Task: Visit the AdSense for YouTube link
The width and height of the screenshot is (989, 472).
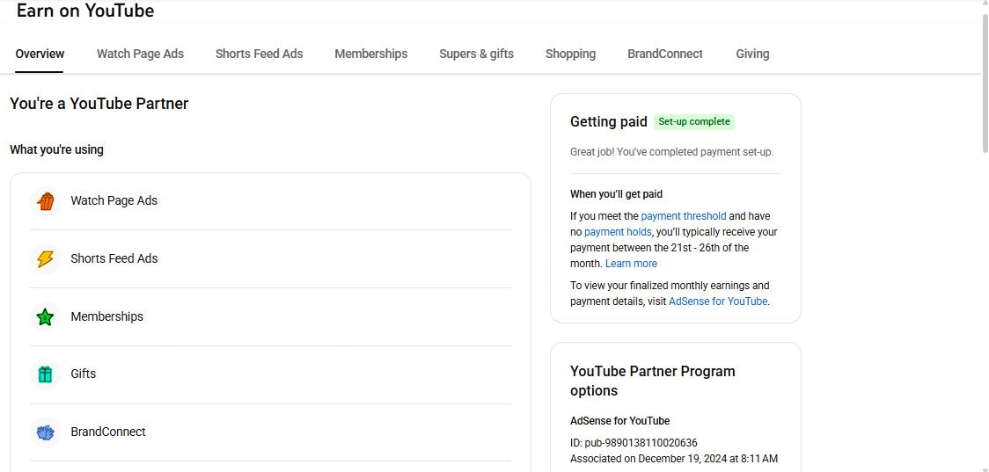Action: tap(718, 301)
